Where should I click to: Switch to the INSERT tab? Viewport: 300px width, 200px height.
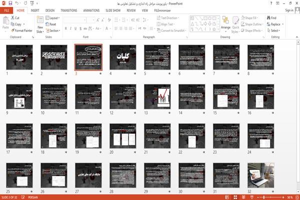point(35,11)
